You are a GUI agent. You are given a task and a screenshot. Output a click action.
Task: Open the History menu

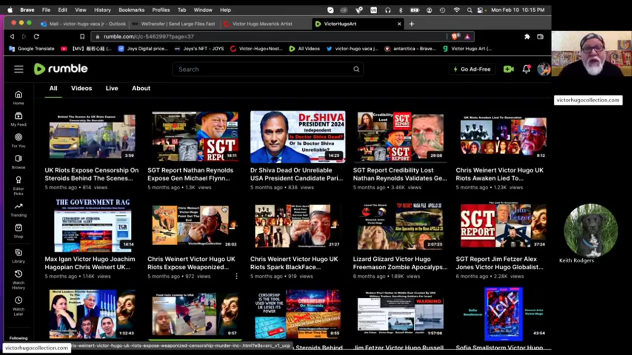[102, 10]
